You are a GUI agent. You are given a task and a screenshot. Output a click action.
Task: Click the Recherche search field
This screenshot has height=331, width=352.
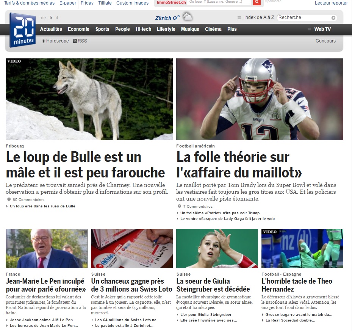(x=304, y=17)
